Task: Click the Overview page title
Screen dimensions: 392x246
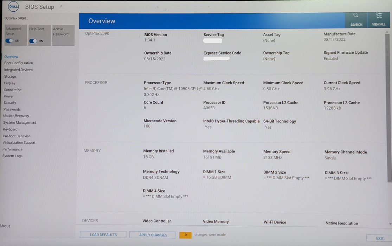Action: point(102,21)
